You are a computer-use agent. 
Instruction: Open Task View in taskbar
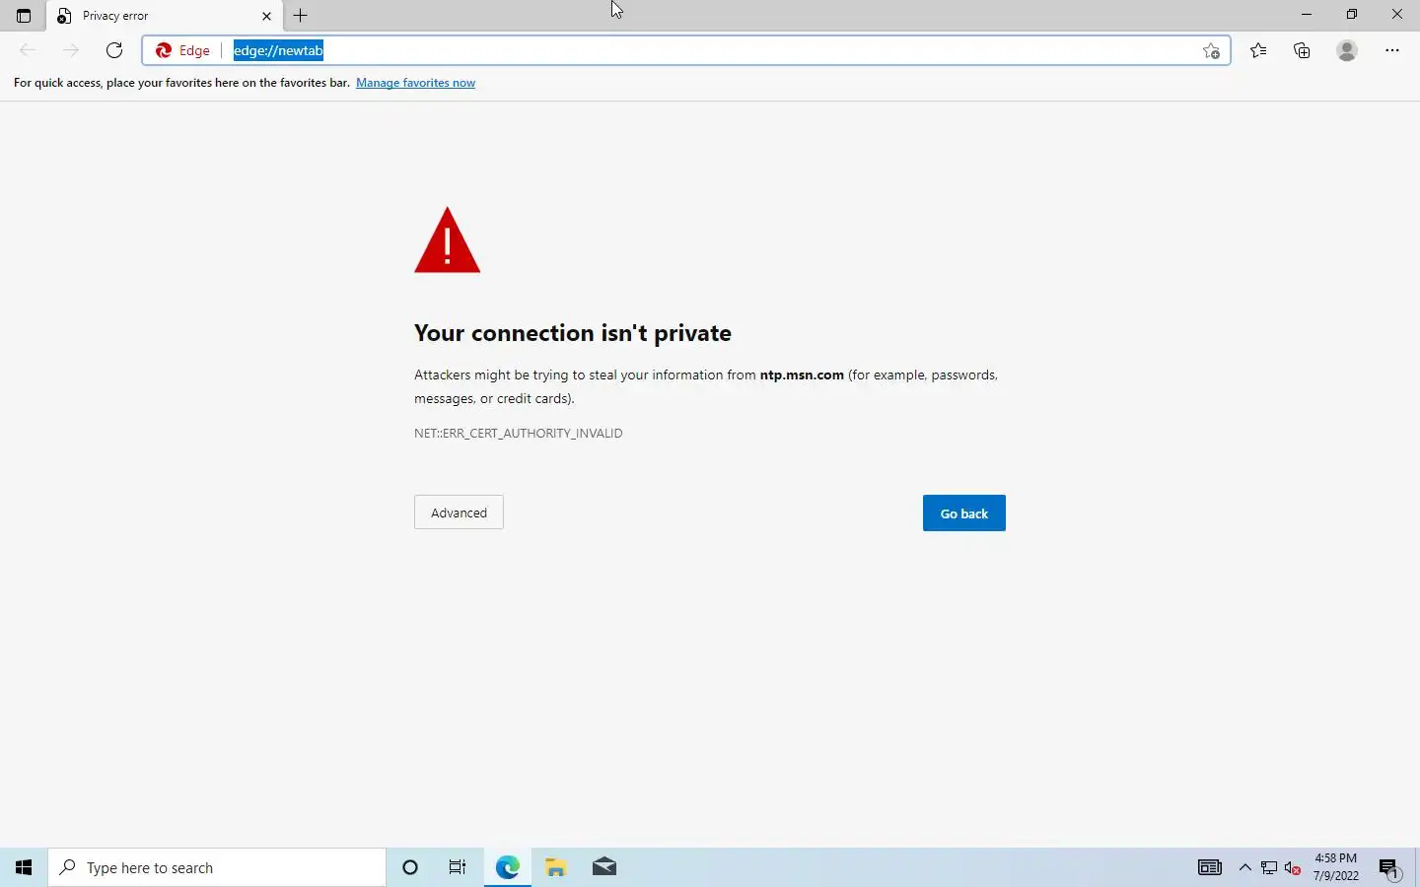458,867
